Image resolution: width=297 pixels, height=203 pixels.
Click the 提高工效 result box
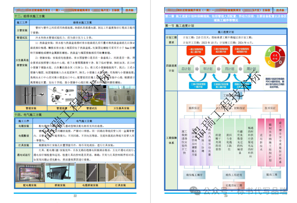click(x=271, y=175)
